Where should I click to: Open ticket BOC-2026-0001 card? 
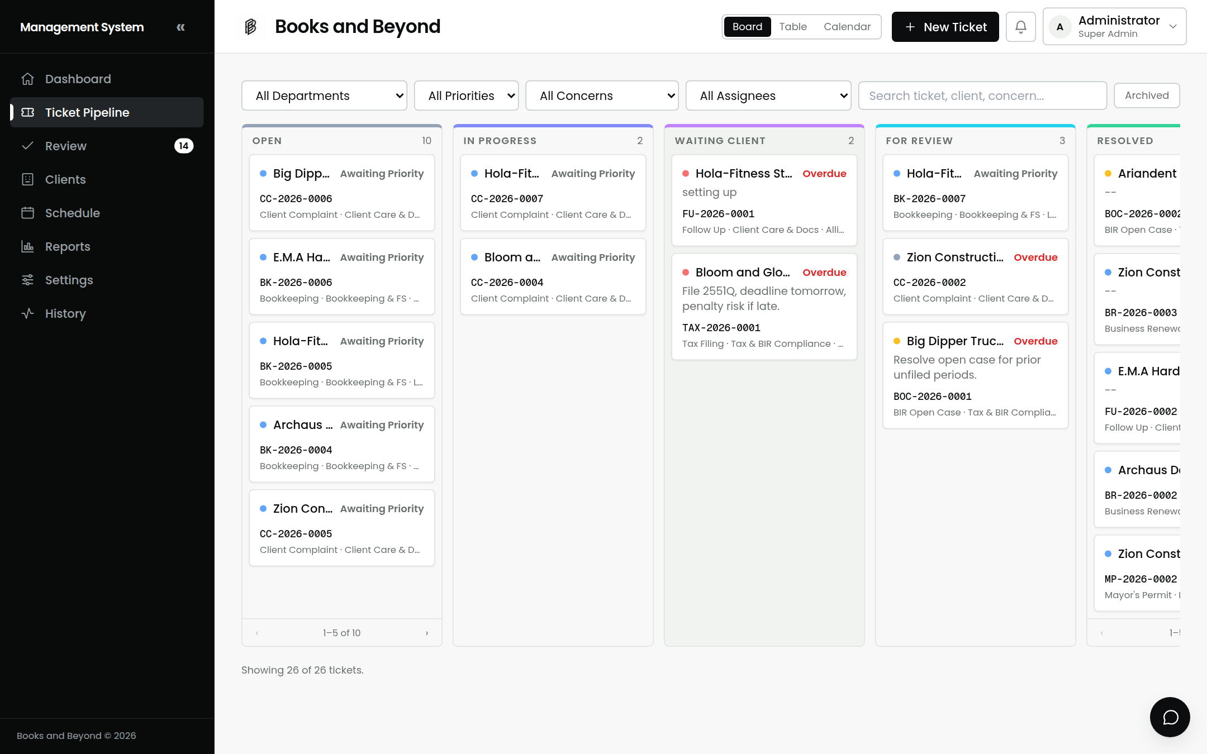(x=976, y=375)
